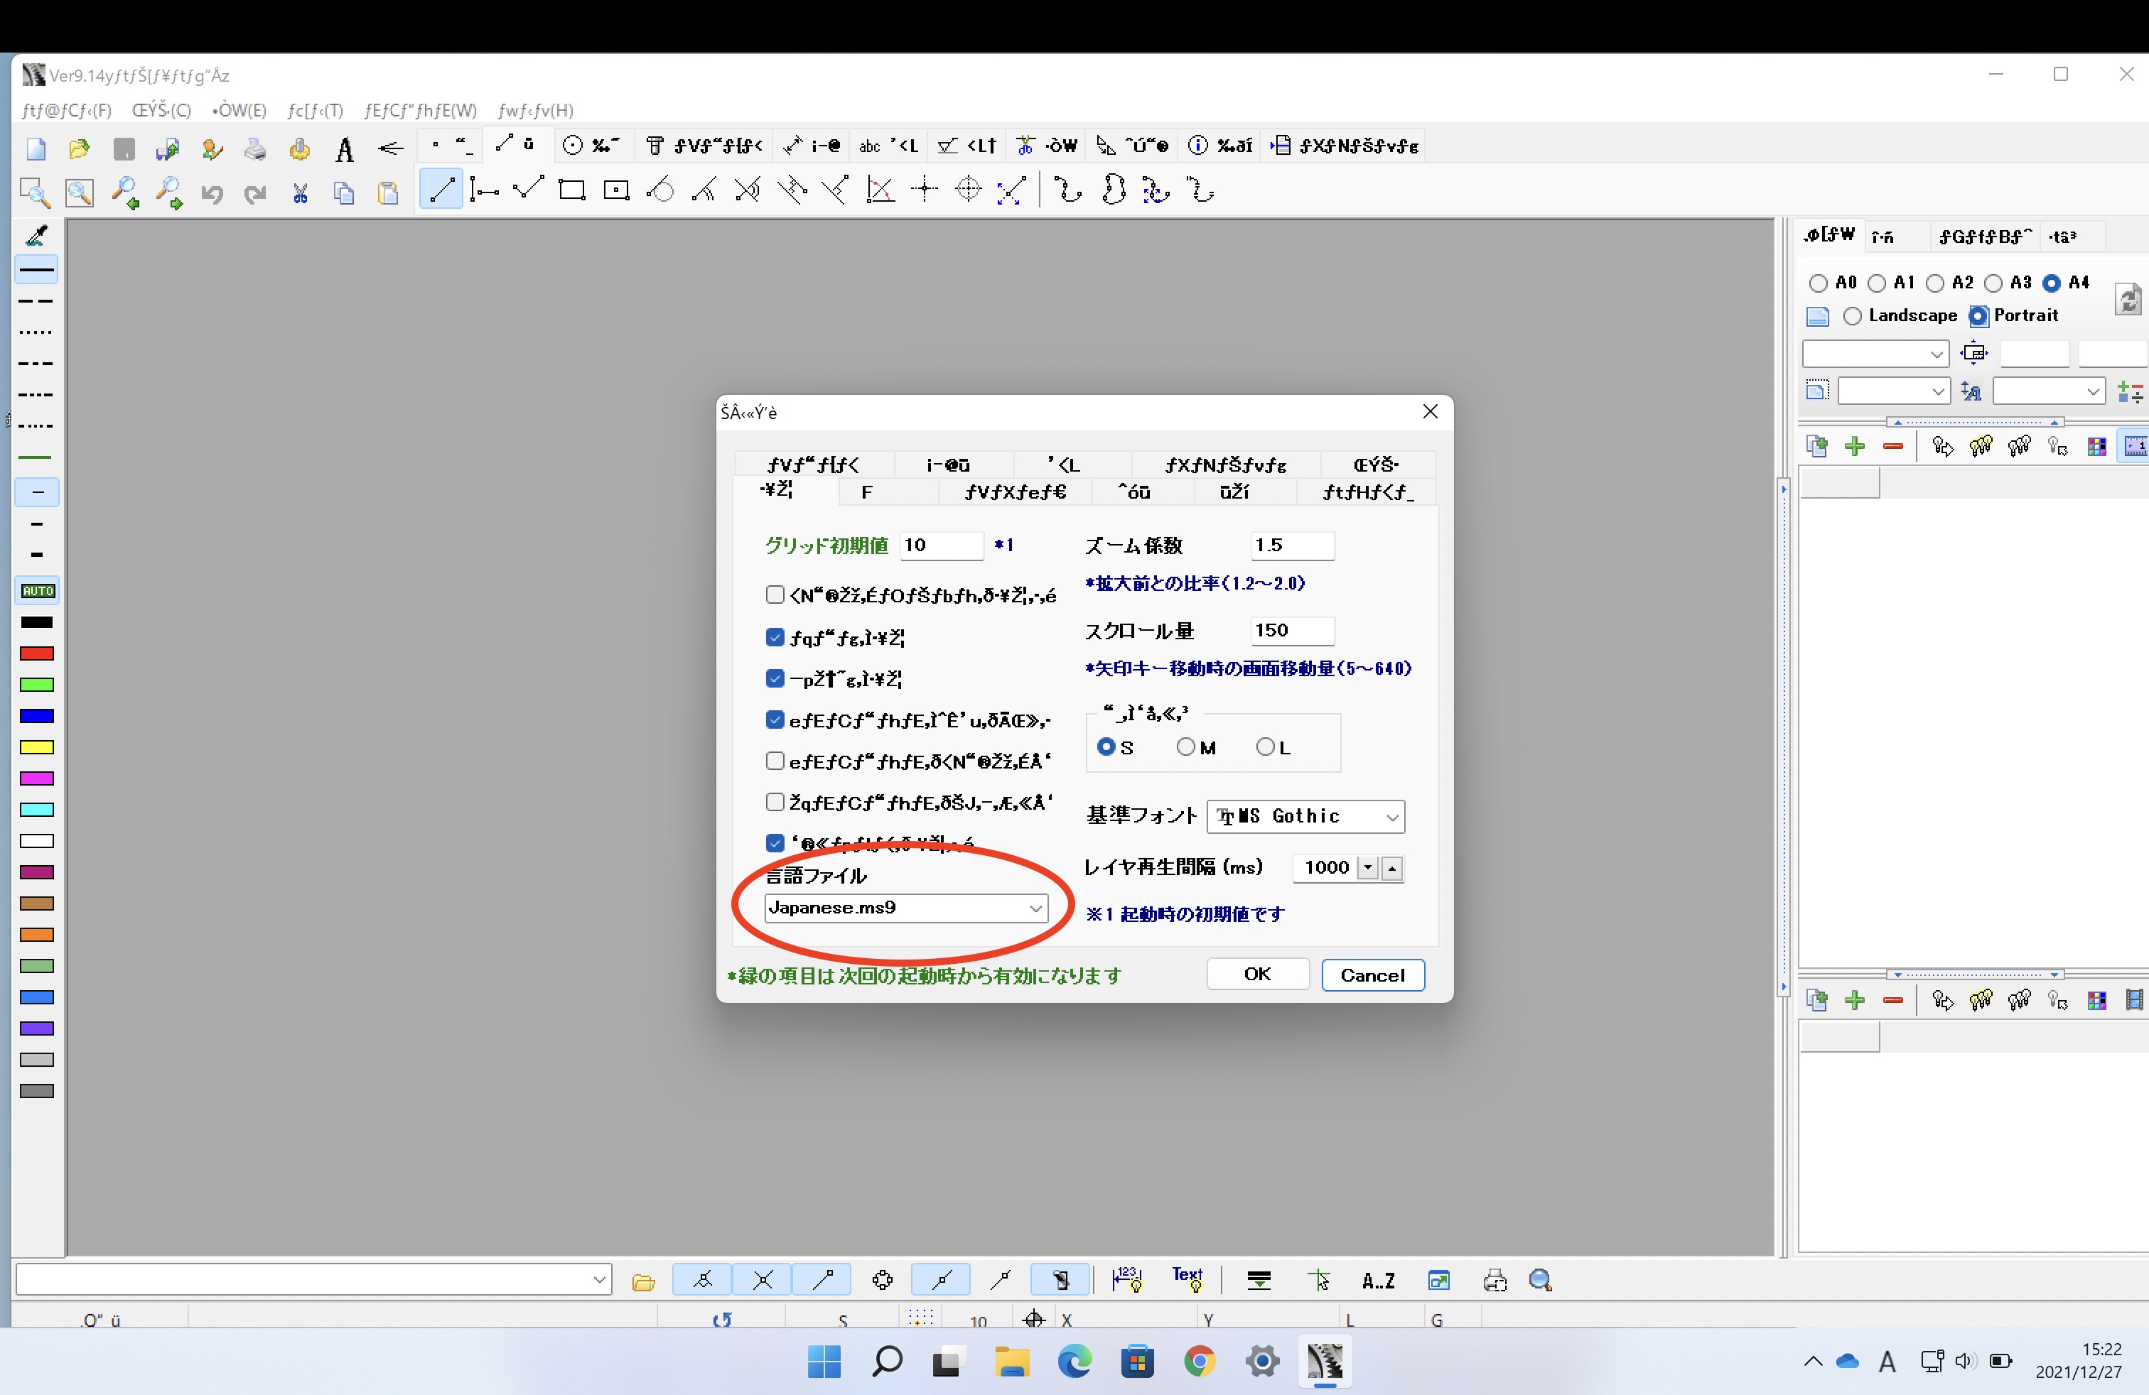Click the printer icon in top toolbar
This screenshot has width=2149, height=1395.
click(x=256, y=149)
